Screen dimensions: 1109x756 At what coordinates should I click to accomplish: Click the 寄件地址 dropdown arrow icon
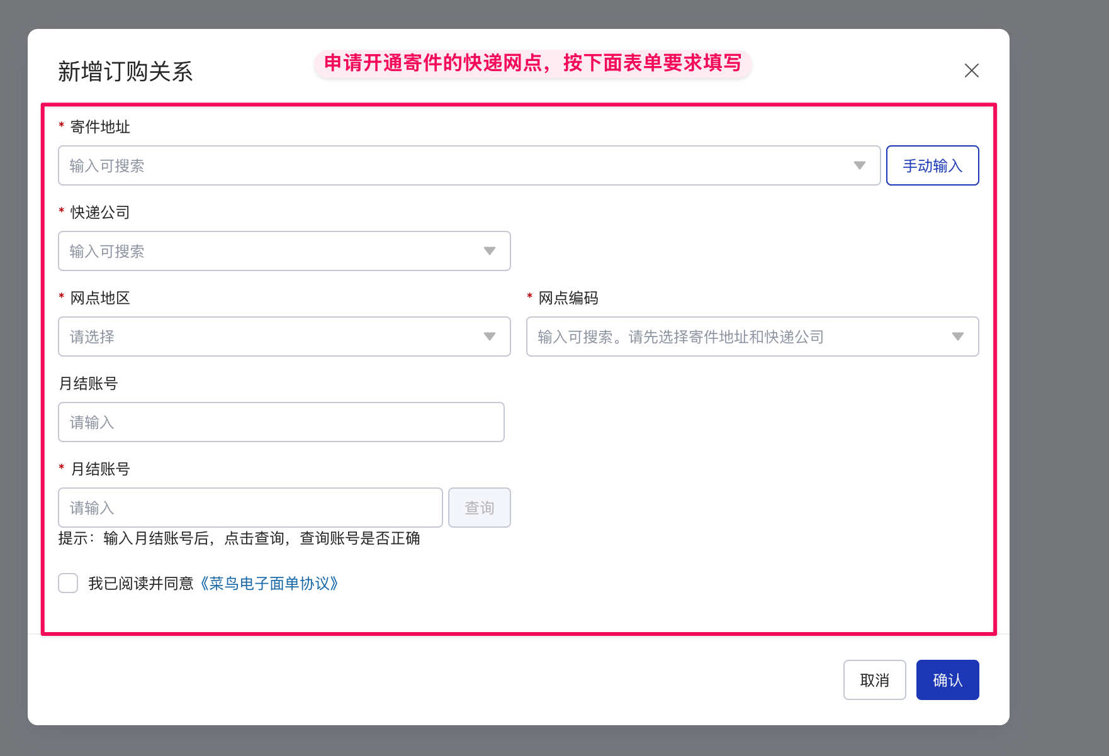pos(859,165)
